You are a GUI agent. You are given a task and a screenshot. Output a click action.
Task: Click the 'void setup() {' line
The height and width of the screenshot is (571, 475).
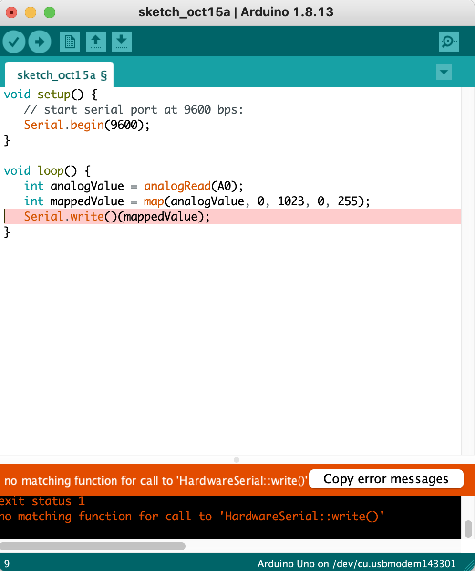click(51, 95)
